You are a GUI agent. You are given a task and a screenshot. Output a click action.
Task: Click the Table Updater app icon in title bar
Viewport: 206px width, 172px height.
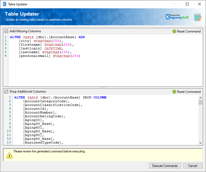coord(5,4)
